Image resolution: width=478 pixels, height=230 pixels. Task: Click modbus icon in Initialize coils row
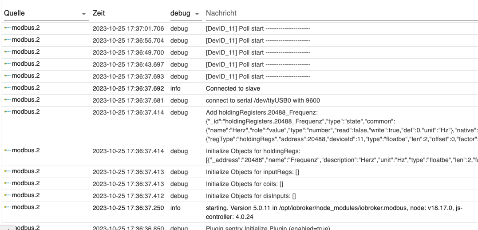pos(8,183)
